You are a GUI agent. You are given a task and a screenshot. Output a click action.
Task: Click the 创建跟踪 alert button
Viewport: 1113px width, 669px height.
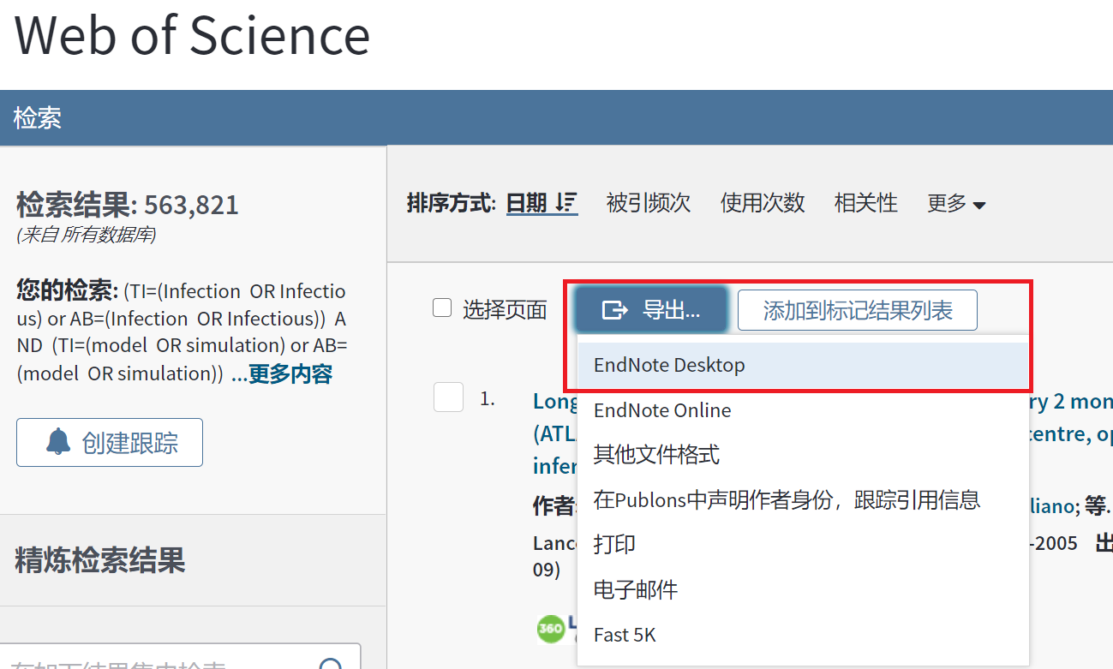pyautogui.click(x=110, y=442)
